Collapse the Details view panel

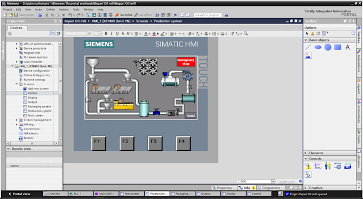(9, 149)
